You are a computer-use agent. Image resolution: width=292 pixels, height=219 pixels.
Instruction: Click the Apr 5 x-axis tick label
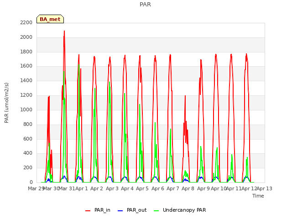click(142, 188)
